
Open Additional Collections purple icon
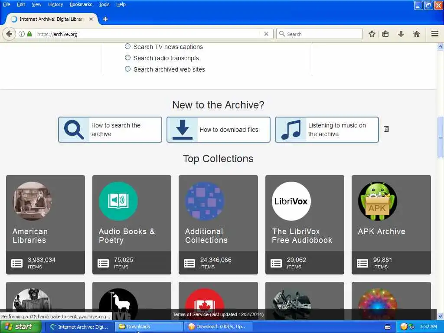[x=205, y=201]
